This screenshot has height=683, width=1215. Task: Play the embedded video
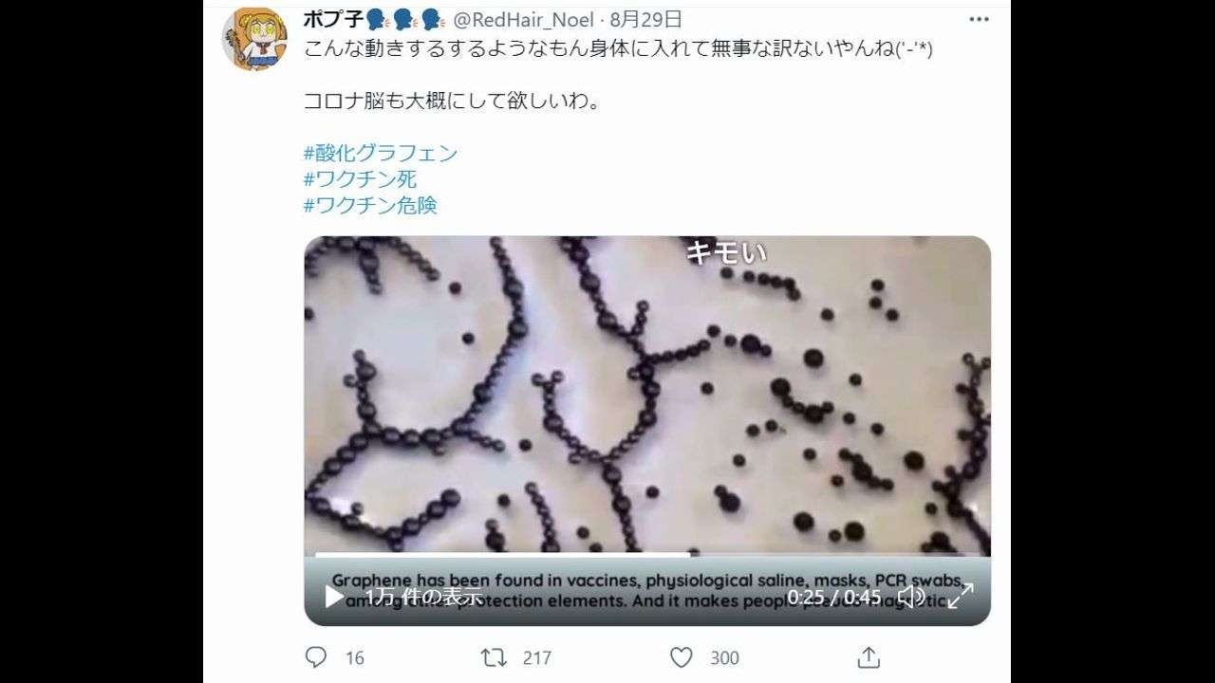(x=334, y=597)
